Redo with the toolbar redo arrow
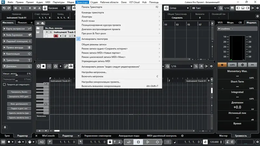Screen dimensions: 260x146 (9, 8)
